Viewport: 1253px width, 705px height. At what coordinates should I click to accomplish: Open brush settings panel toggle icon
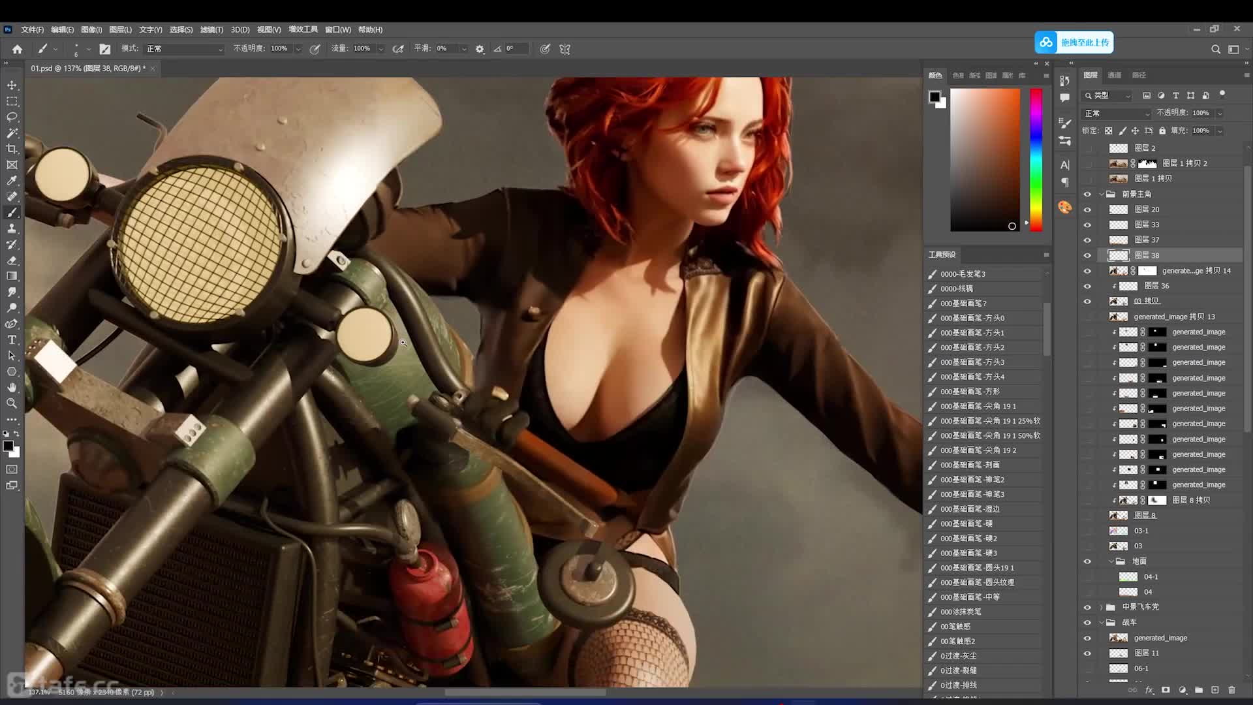pos(104,49)
